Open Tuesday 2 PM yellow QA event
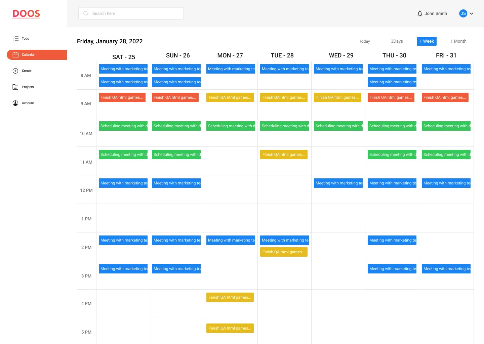Image resolution: width=484 pixels, height=344 pixels. tap(284, 252)
